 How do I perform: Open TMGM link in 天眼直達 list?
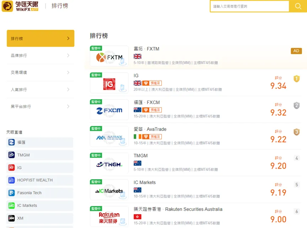[40, 155]
